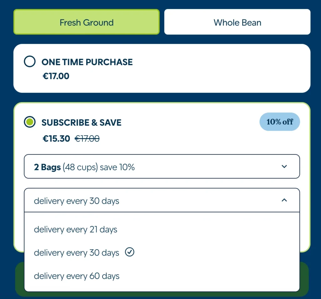Choose delivery every 60 days

(x=76, y=276)
